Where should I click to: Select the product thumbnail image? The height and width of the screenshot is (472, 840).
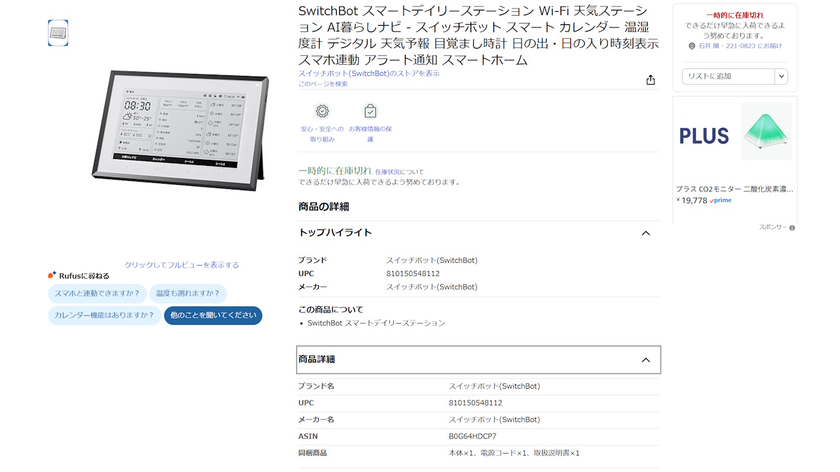tap(58, 33)
